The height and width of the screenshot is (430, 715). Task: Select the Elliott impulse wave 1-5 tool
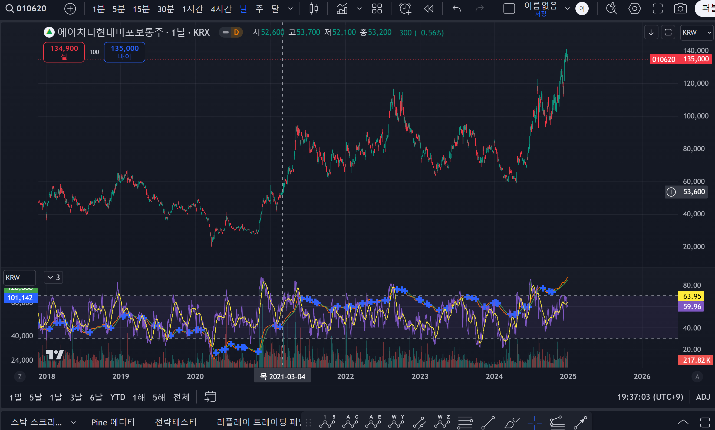point(327,422)
